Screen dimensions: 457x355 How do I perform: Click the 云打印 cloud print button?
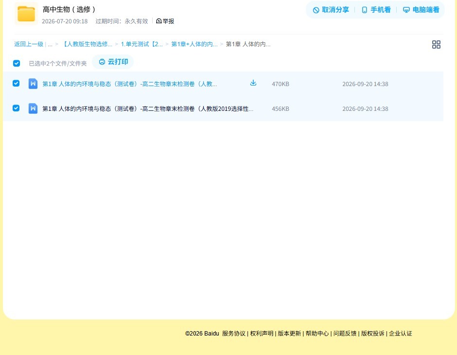click(113, 62)
